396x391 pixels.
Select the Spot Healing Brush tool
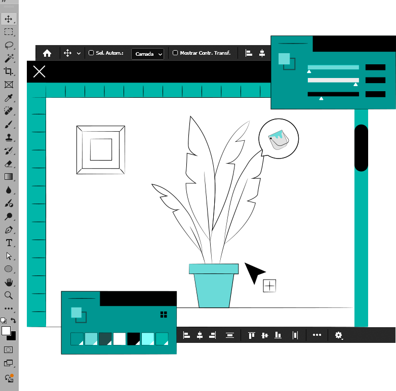(x=8, y=111)
